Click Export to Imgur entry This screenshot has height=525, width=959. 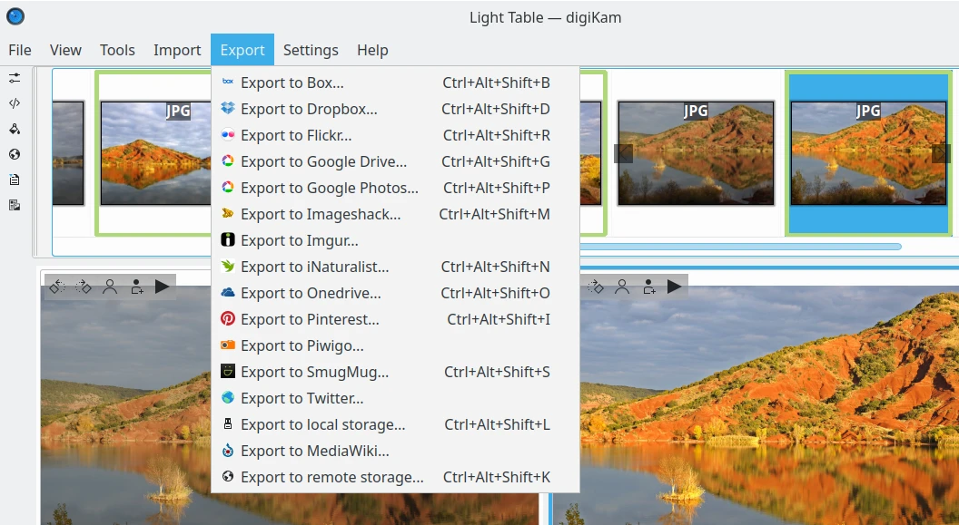pos(299,240)
